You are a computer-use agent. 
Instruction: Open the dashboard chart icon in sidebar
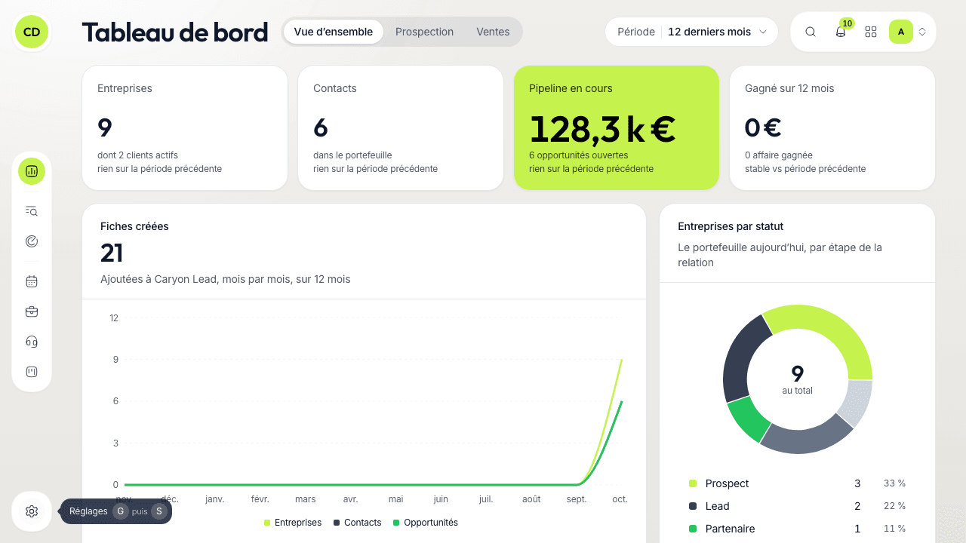click(32, 171)
